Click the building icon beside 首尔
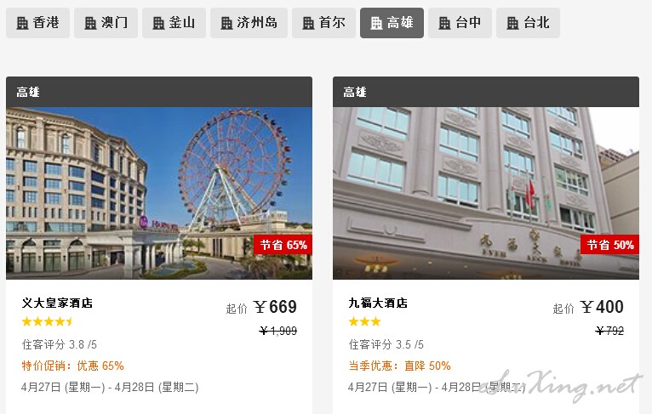 click(308, 23)
